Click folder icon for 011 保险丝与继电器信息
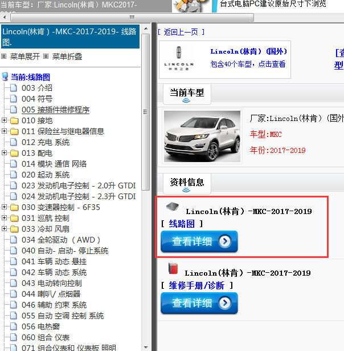The height and width of the screenshot is (351, 344). point(14,131)
